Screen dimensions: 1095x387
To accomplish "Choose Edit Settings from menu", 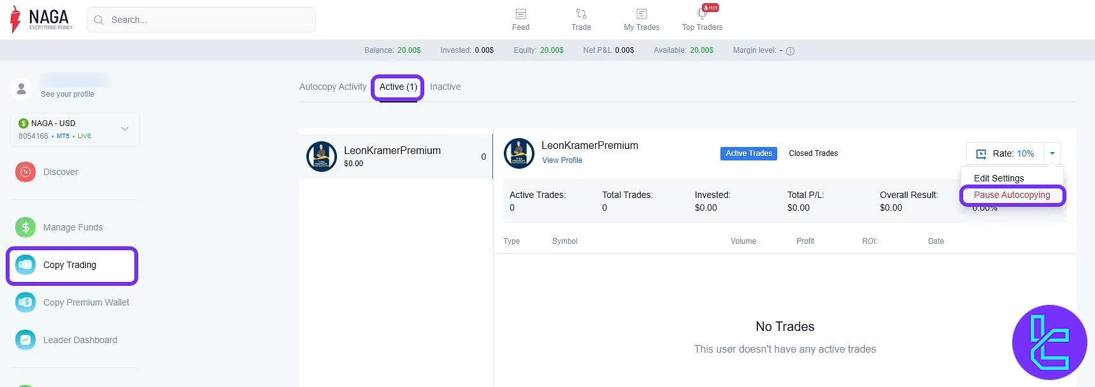I will point(999,178).
